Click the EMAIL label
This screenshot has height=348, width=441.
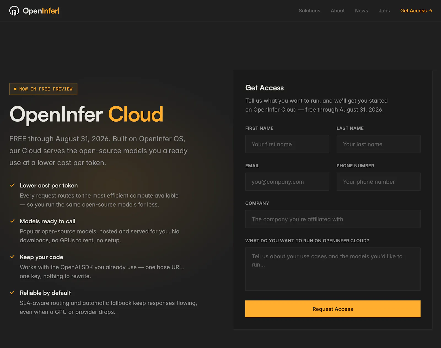click(x=252, y=166)
